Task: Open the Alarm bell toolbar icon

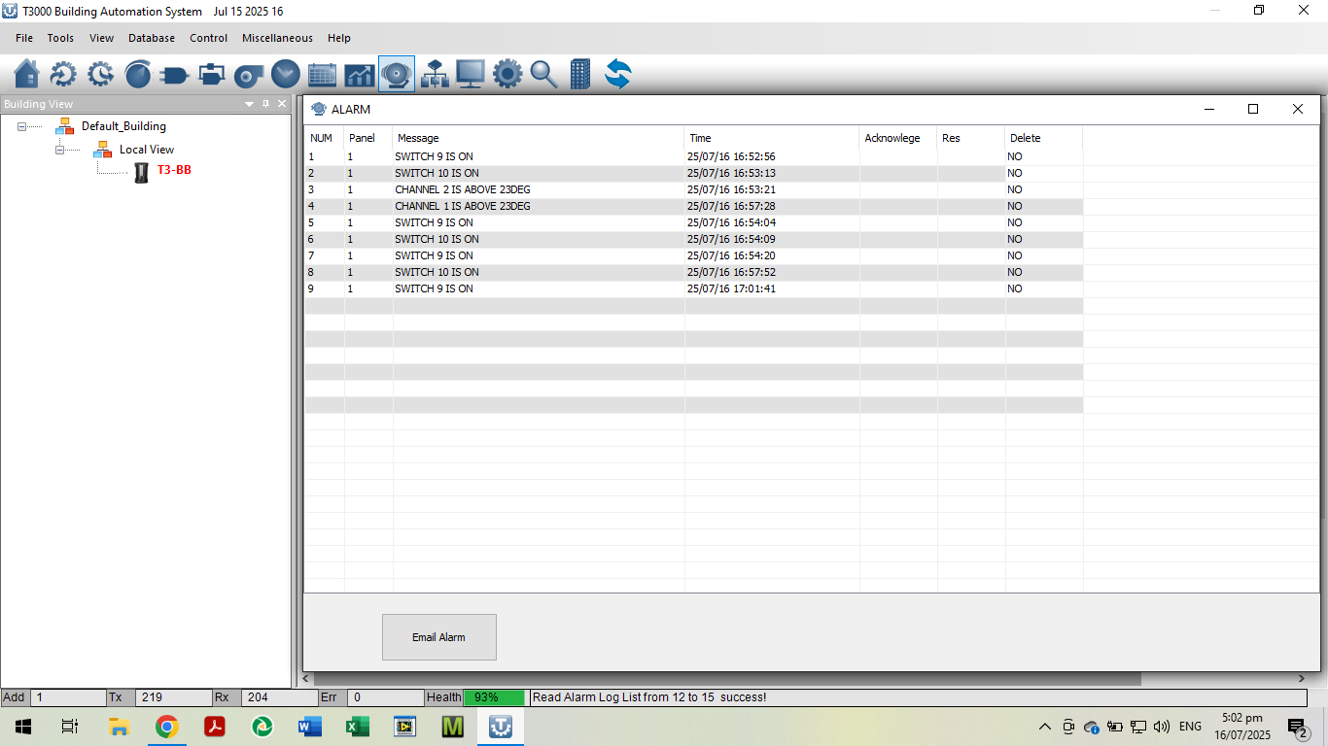Action: (x=397, y=74)
